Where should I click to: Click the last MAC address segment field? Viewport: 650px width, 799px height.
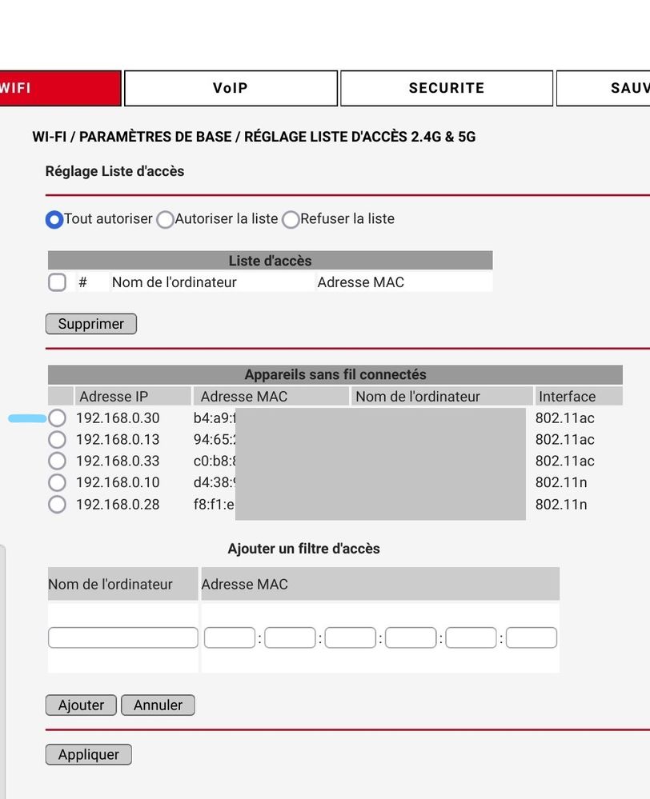coord(531,637)
